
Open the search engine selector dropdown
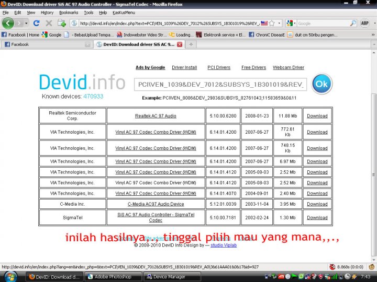291,23
